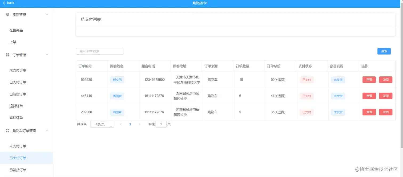Click the 购物超市1 title
This screenshot has width=403, height=177.
click(200, 3)
